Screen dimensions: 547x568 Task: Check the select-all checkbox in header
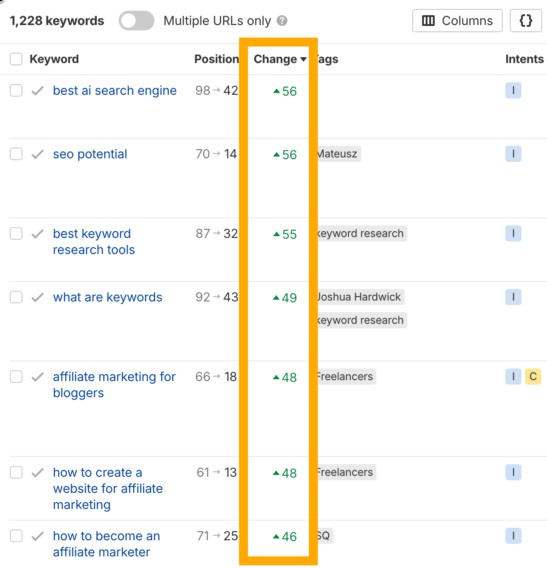tap(16, 59)
